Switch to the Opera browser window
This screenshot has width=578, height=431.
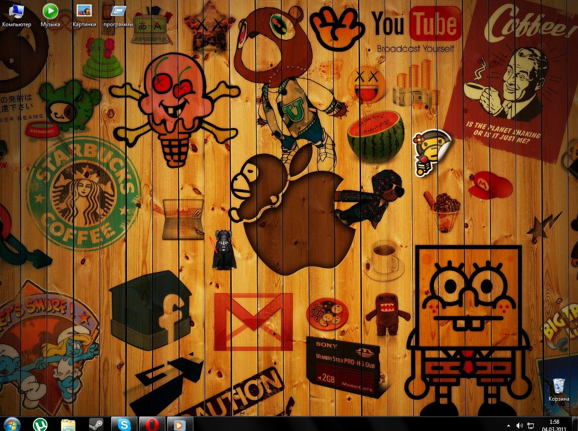tap(152, 424)
